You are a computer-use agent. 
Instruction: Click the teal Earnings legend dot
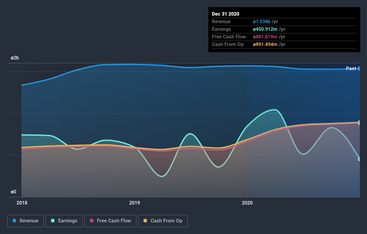(53, 221)
